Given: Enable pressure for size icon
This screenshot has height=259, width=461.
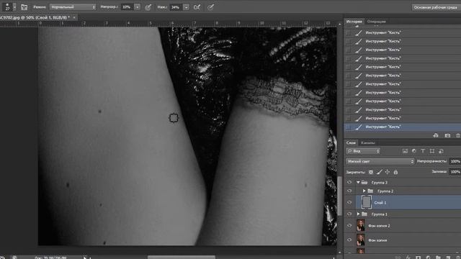Looking at the screenshot, I should pos(210,7).
